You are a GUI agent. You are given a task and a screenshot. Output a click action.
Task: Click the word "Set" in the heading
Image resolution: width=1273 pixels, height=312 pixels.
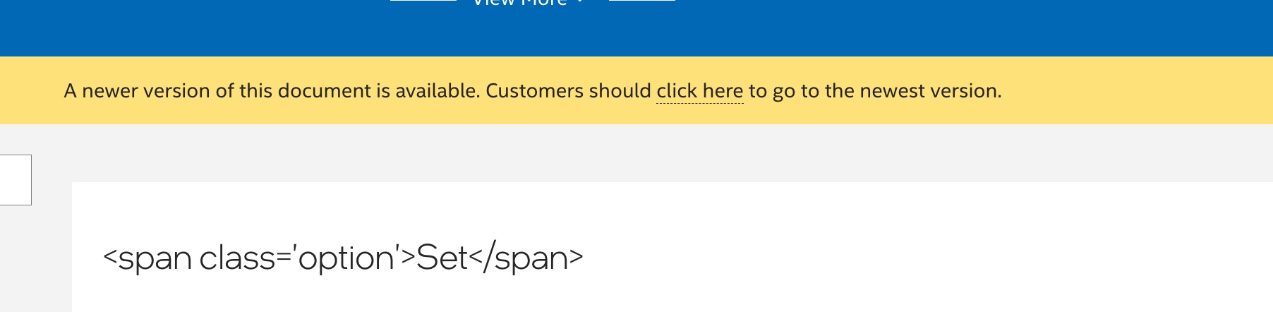442,258
